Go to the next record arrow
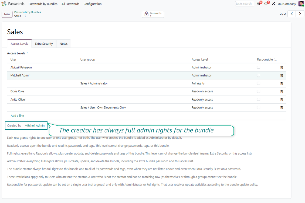The width and height of the screenshot is (305, 203). click(x=300, y=13)
